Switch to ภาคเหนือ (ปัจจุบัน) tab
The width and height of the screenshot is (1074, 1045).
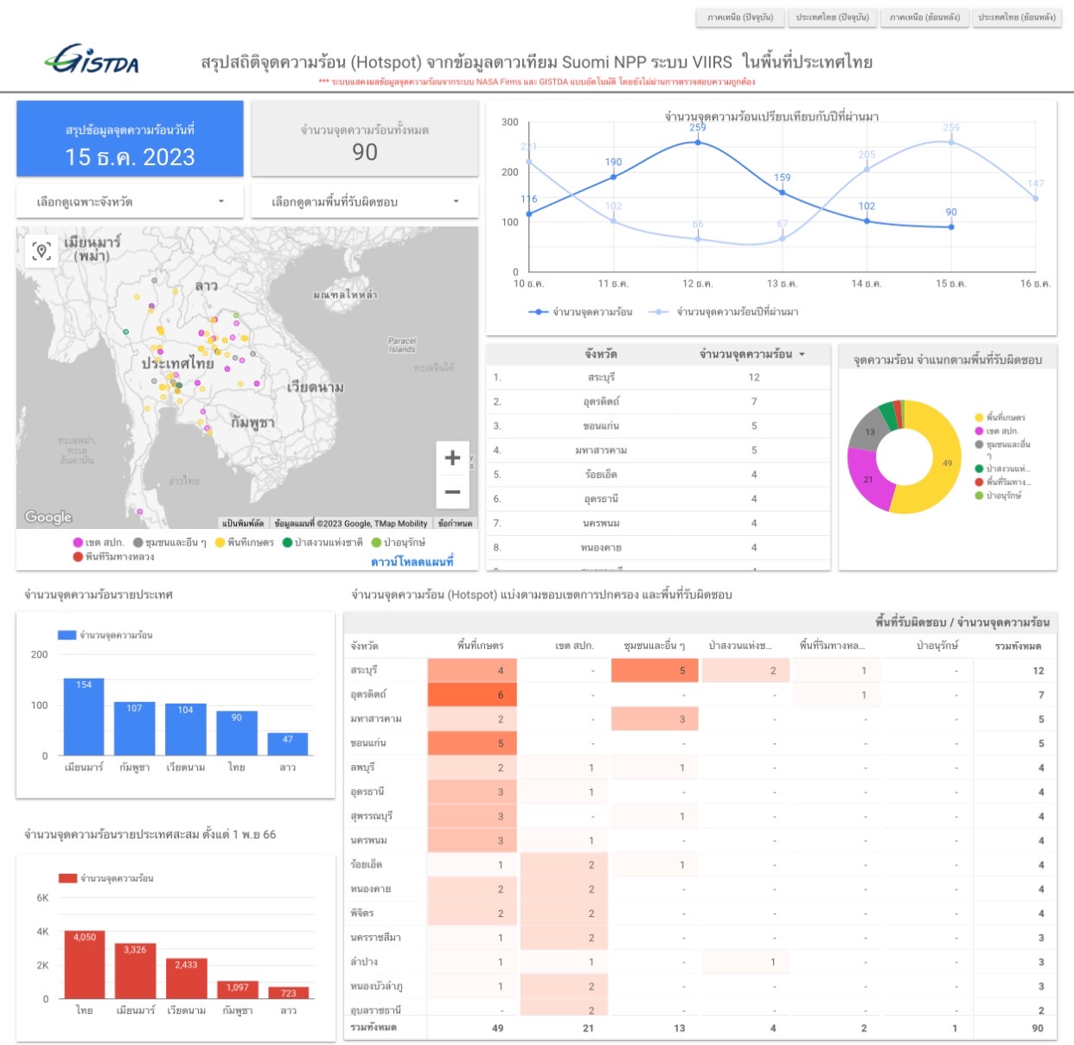(740, 17)
